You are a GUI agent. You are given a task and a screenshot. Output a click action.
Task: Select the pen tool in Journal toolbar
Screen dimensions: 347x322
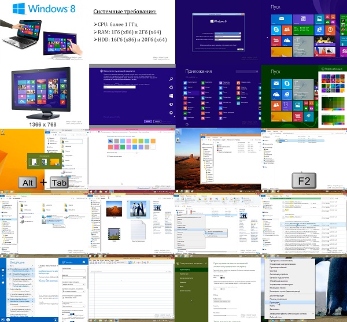(x=130, y=262)
